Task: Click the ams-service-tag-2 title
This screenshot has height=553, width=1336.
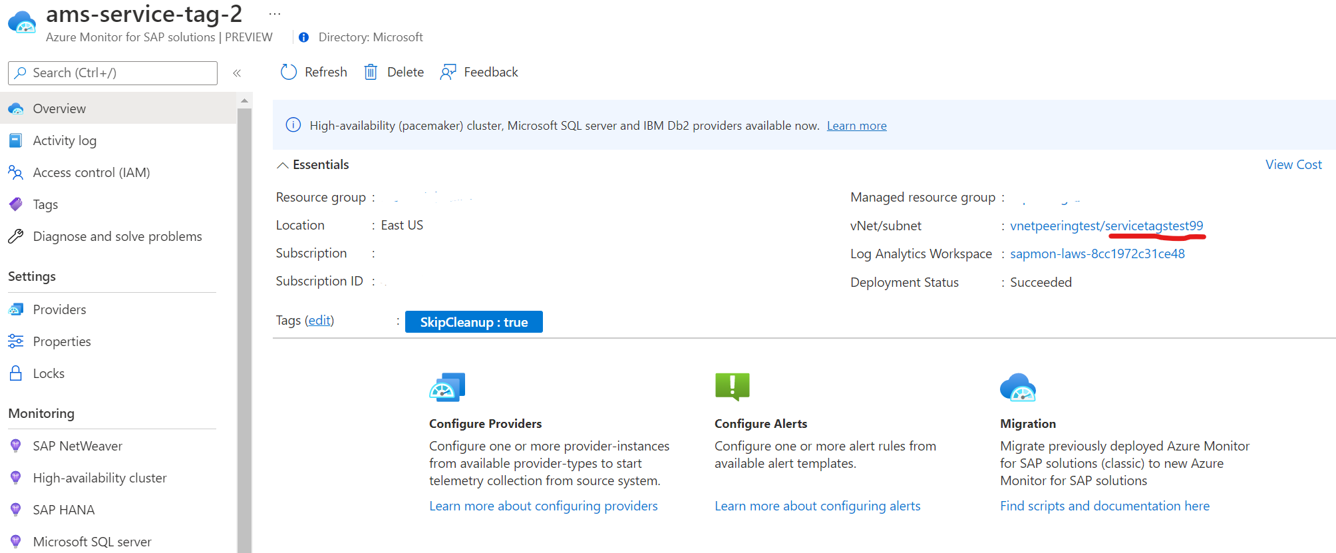Action: point(144,14)
